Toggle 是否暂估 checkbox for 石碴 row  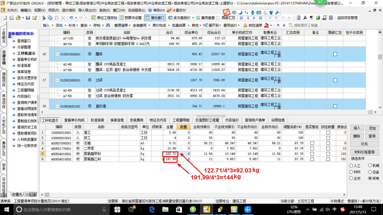[x=312, y=143]
